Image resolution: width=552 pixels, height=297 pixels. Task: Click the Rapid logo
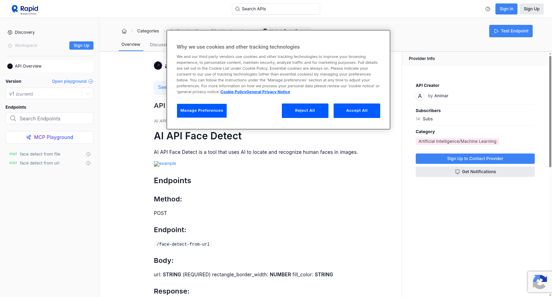(25, 9)
